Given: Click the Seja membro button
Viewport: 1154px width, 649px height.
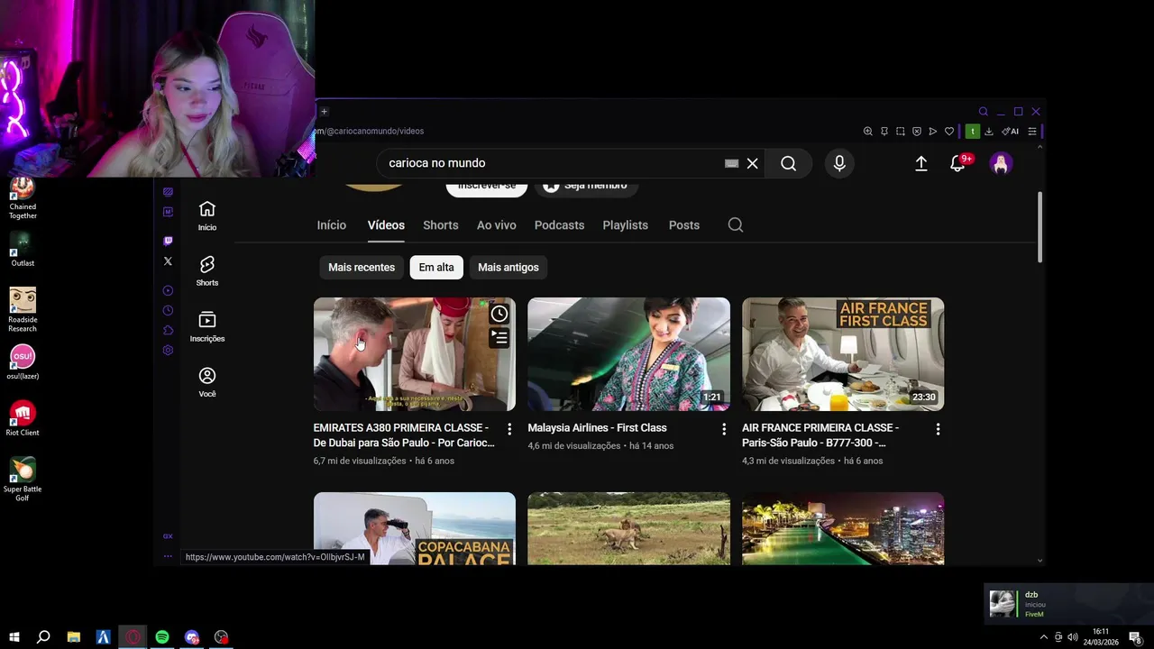Looking at the screenshot, I should pyautogui.click(x=585, y=186).
